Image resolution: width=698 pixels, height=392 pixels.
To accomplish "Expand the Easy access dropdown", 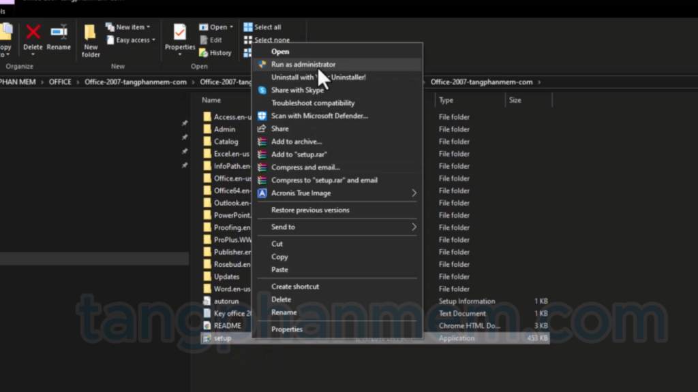I will tap(131, 40).
